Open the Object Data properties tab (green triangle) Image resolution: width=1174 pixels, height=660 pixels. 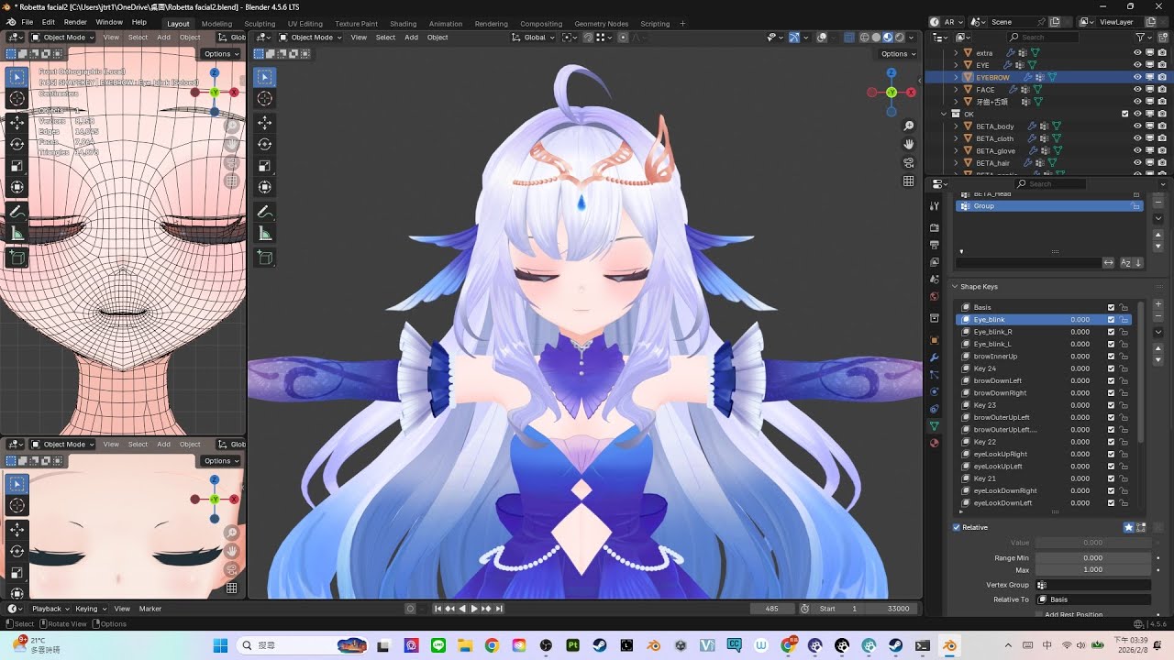[x=935, y=426]
